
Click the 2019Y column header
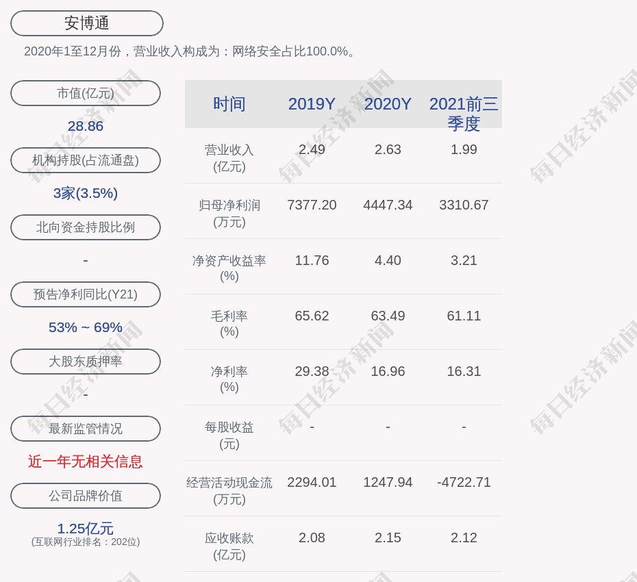tap(312, 104)
